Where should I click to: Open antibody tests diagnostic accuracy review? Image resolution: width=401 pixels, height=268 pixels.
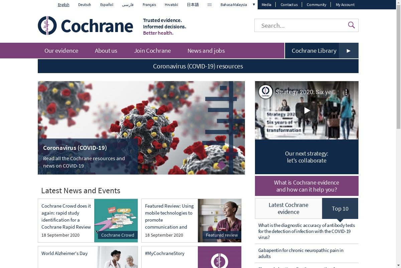pyautogui.click(x=306, y=231)
